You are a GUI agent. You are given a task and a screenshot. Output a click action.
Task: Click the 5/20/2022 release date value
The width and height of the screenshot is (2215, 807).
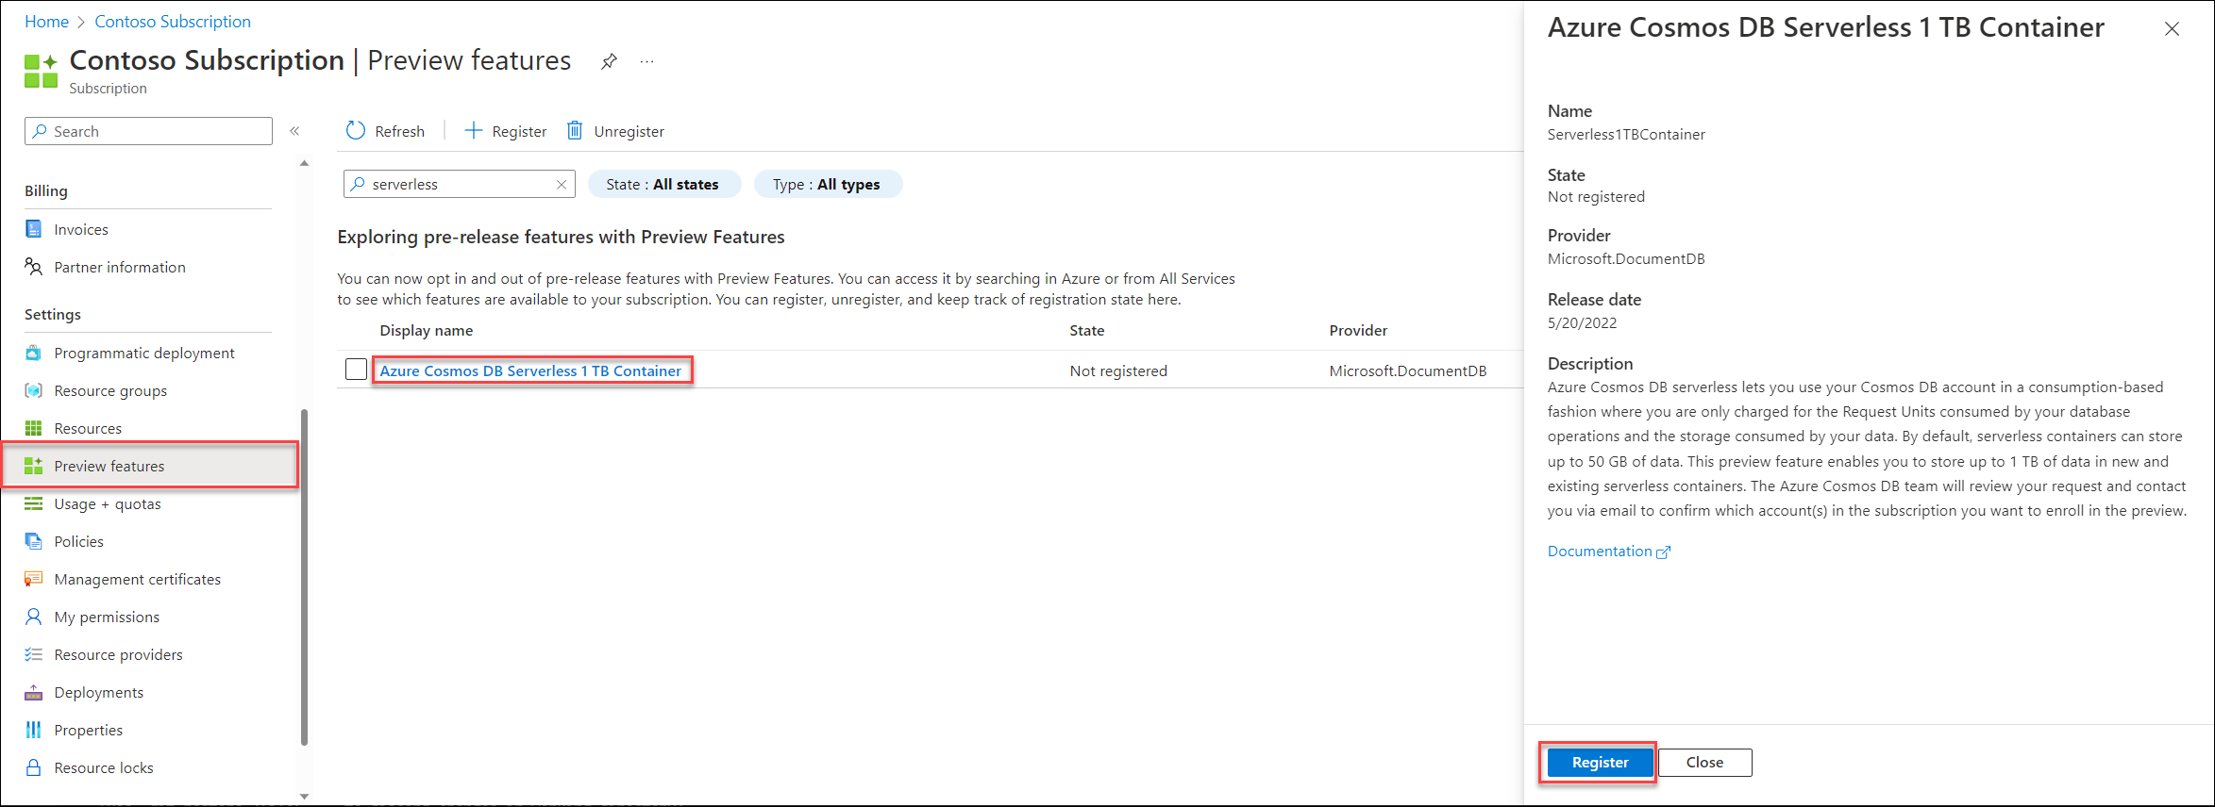tap(1582, 323)
